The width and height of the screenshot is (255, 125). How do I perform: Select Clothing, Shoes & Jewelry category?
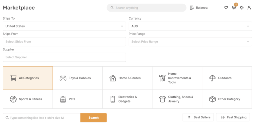177,99
